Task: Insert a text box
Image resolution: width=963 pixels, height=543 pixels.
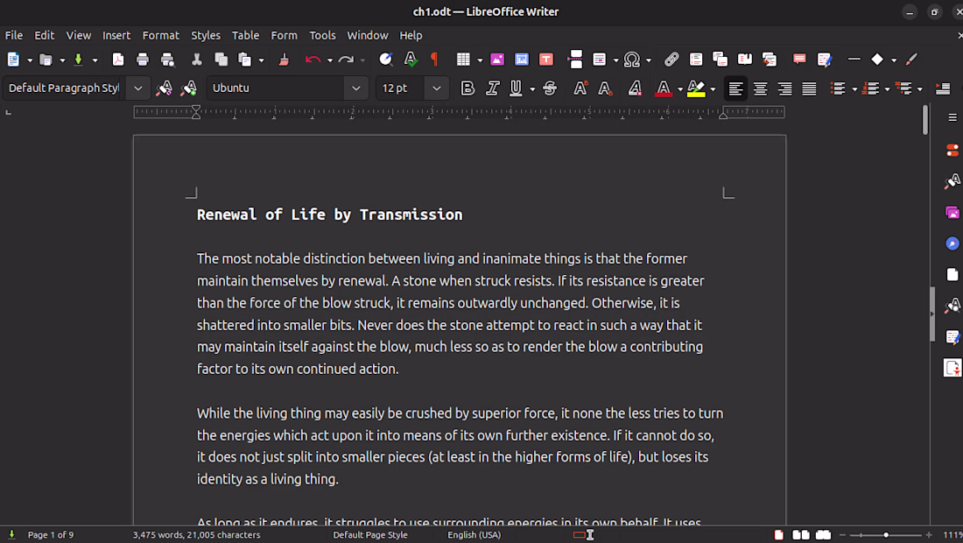Action: click(x=546, y=60)
